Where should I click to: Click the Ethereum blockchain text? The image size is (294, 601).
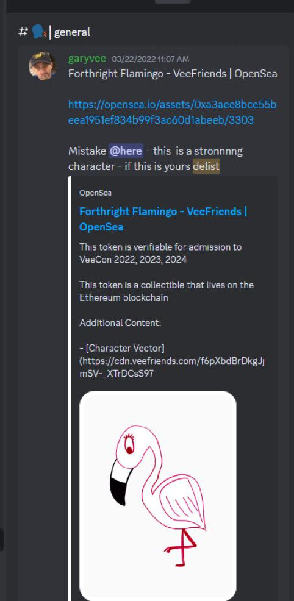click(x=124, y=297)
